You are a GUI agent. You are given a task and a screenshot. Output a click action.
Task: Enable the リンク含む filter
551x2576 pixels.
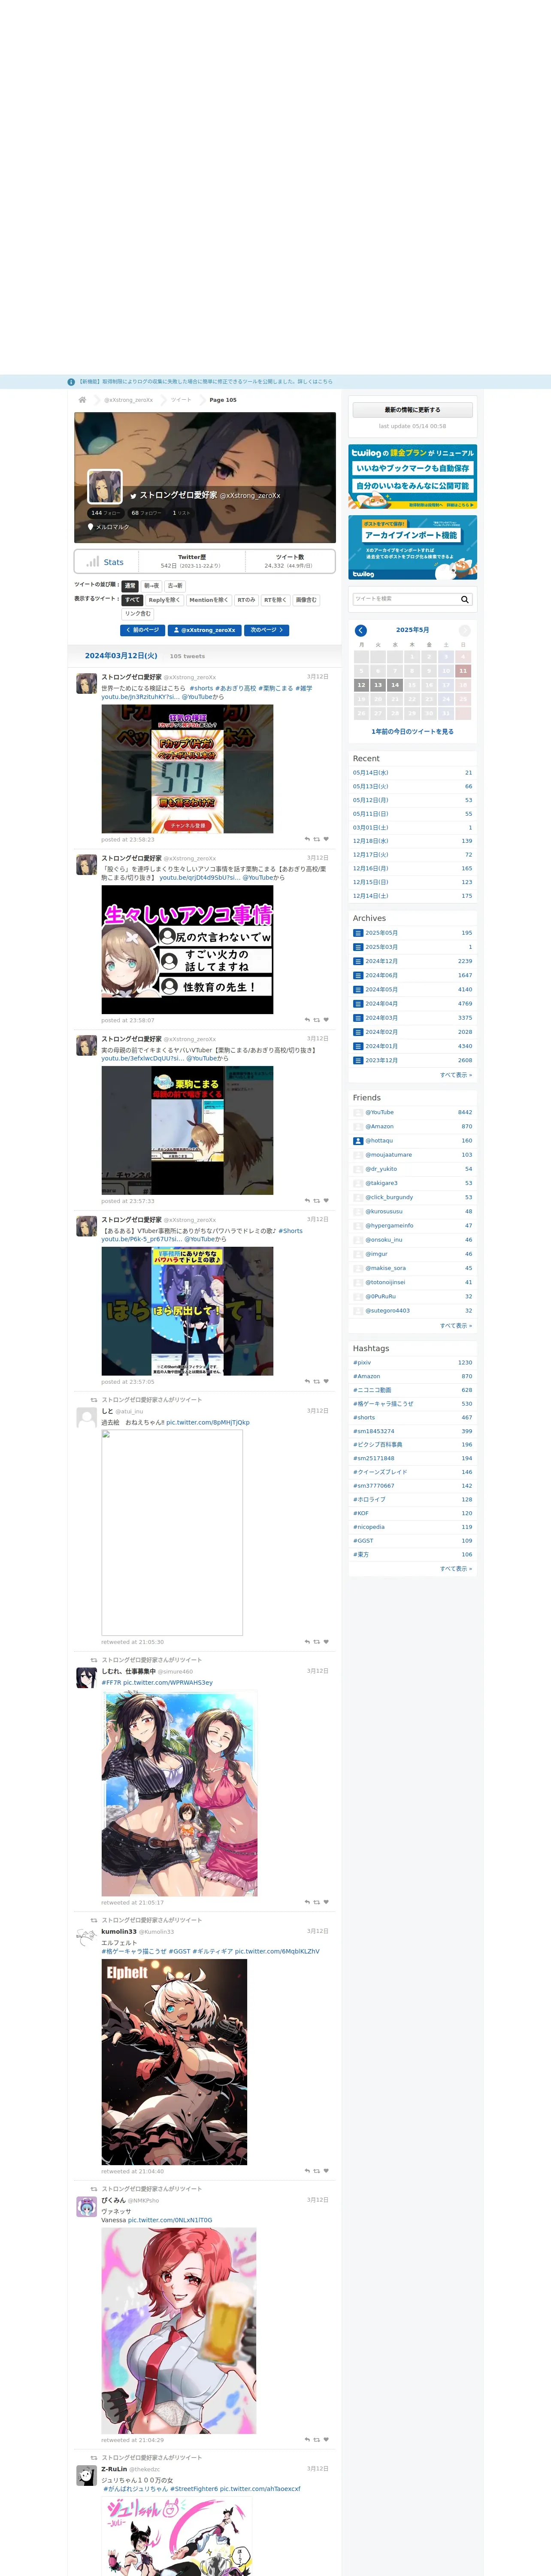click(138, 614)
